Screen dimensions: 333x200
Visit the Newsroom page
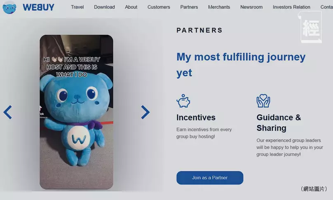tap(251, 7)
